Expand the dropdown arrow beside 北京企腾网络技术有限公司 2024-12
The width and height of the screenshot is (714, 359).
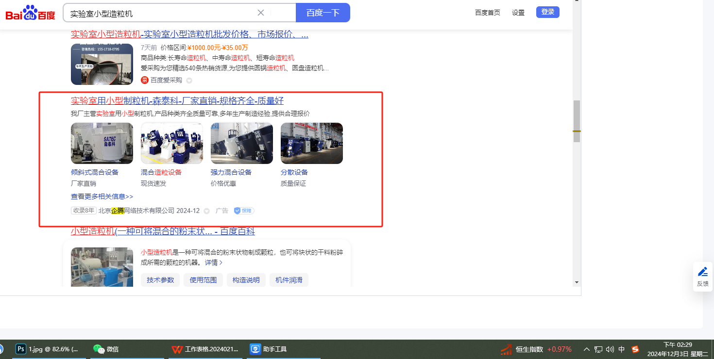206,211
